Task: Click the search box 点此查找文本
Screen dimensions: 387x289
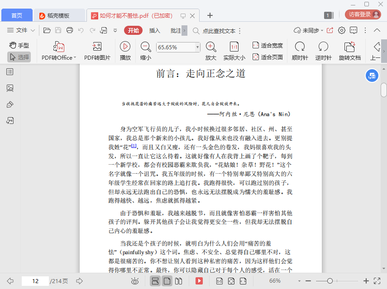Action: pos(214,31)
